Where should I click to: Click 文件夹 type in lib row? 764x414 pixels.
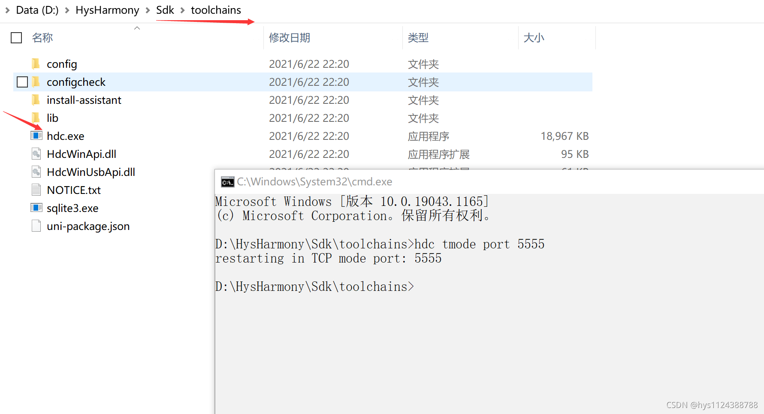423,118
